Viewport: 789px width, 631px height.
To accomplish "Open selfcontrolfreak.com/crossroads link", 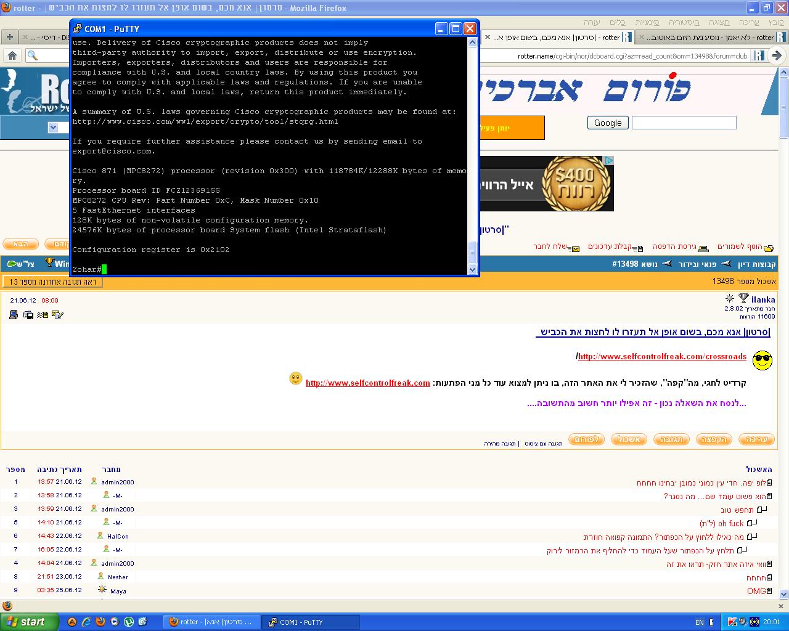I will coord(662,357).
